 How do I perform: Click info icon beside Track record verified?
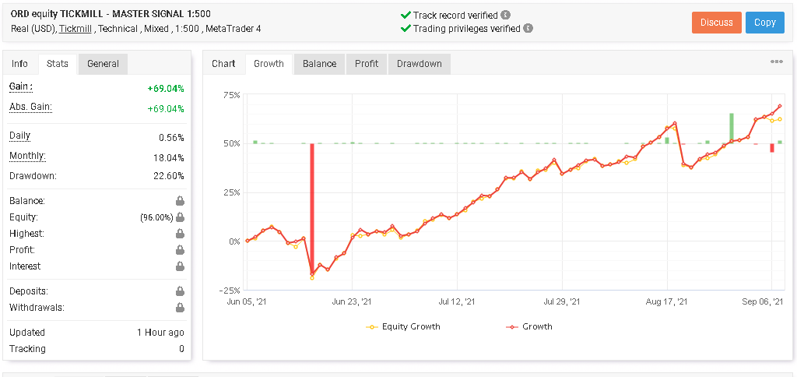pos(505,16)
